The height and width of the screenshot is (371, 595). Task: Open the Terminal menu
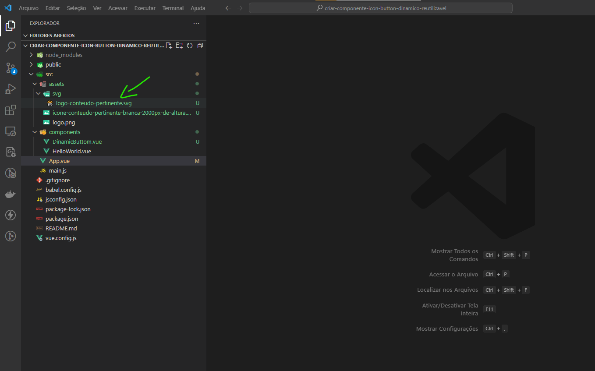(173, 8)
